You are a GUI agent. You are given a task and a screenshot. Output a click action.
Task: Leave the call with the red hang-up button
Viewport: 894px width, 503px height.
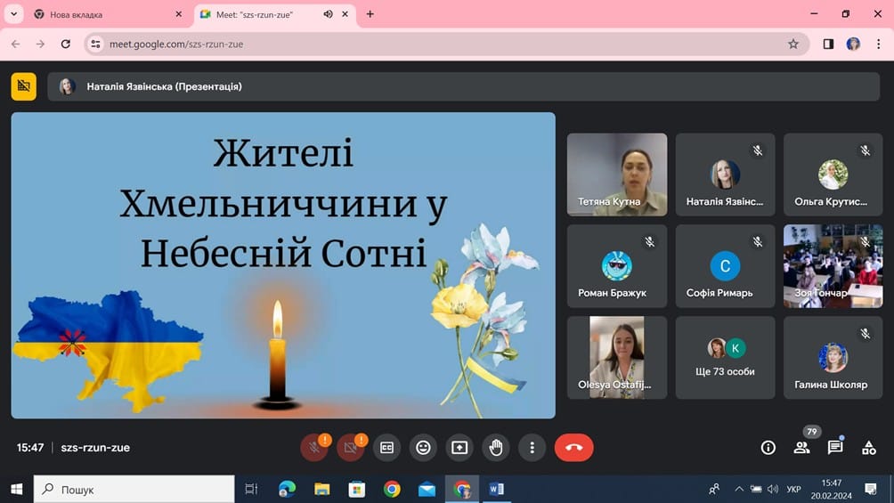[573, 448]
